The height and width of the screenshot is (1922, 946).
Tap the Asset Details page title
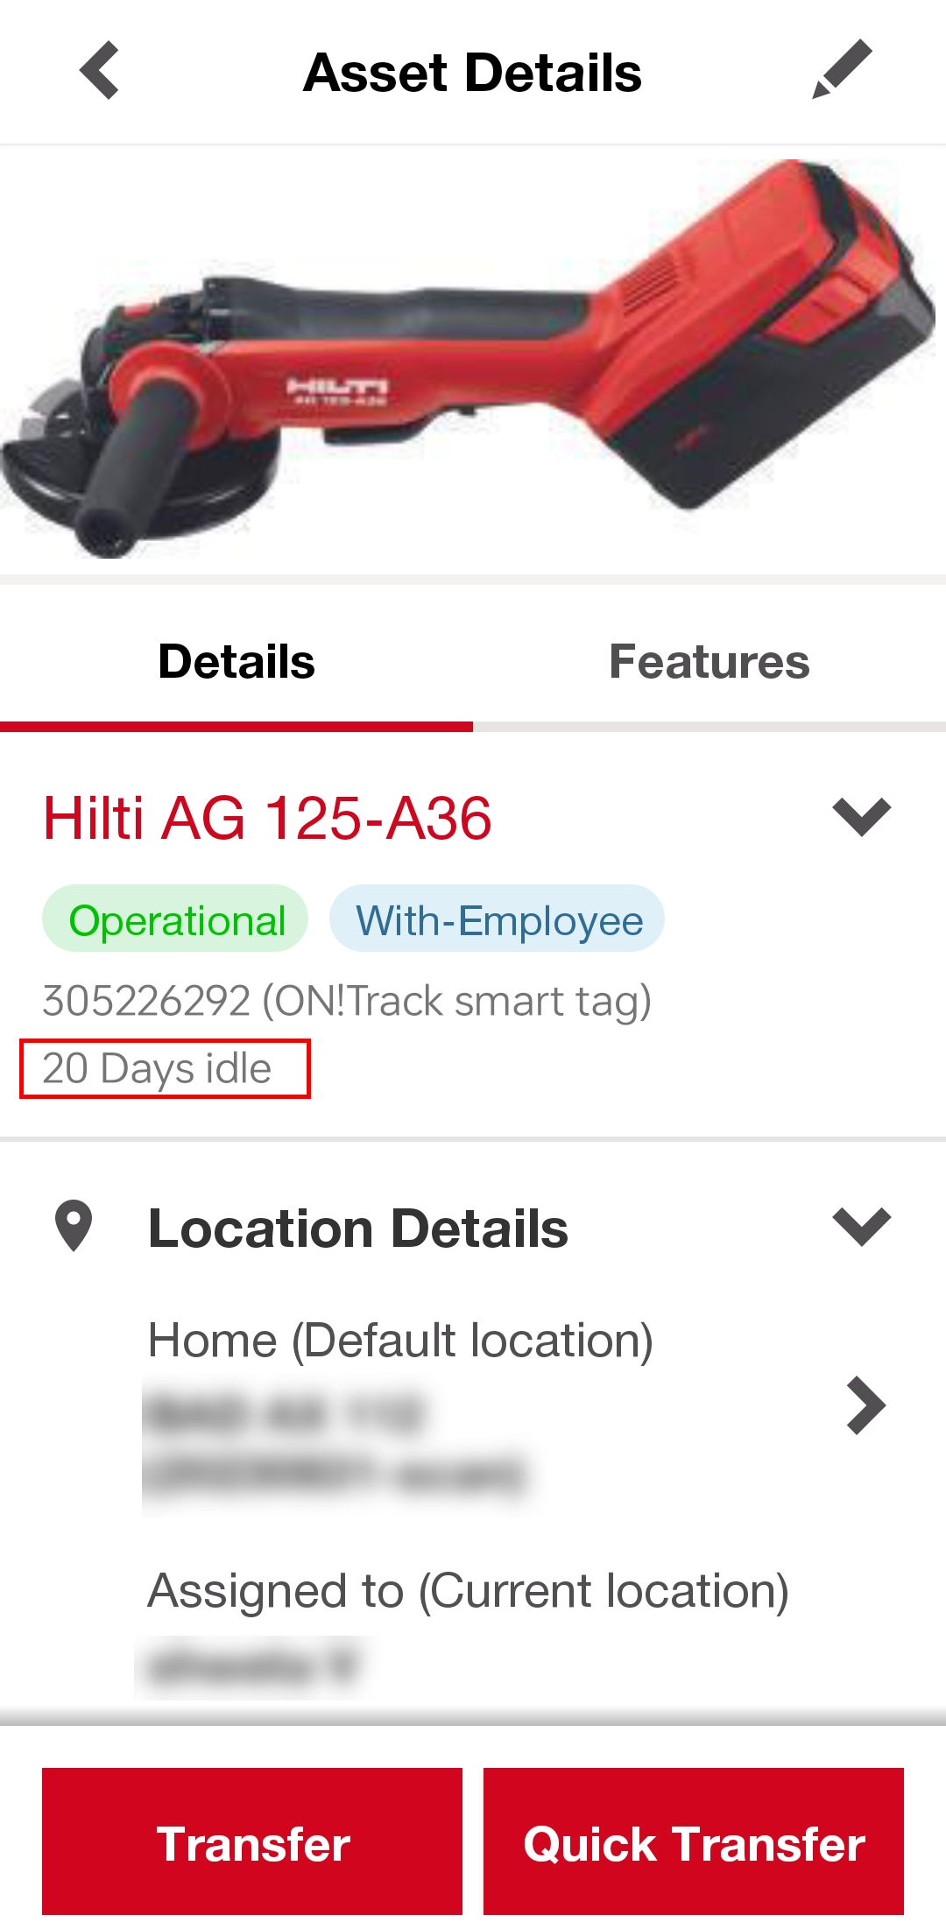click(473, 72)
